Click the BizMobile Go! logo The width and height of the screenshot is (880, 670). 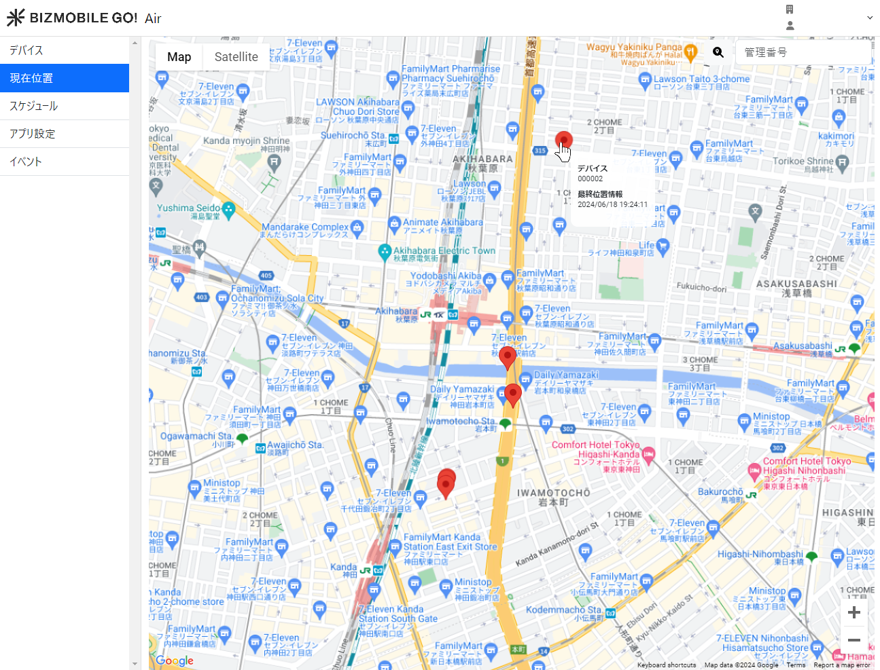point(72,18)
